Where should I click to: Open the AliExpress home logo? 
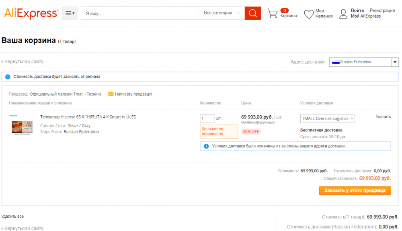31,13
